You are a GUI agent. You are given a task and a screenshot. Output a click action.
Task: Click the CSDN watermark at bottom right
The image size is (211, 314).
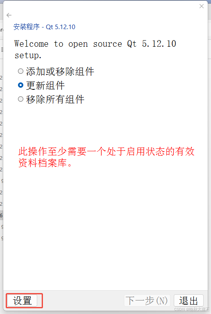[x=191, y=309]
